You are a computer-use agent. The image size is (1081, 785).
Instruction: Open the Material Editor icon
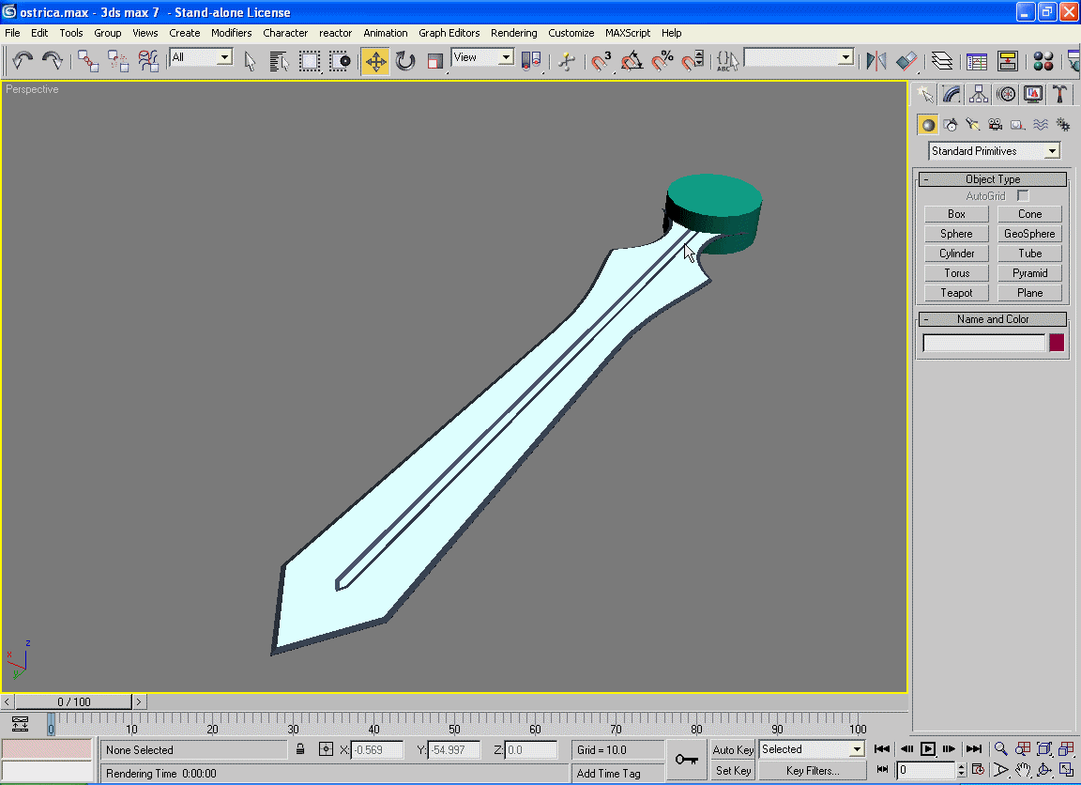(x=1043, y=62)
